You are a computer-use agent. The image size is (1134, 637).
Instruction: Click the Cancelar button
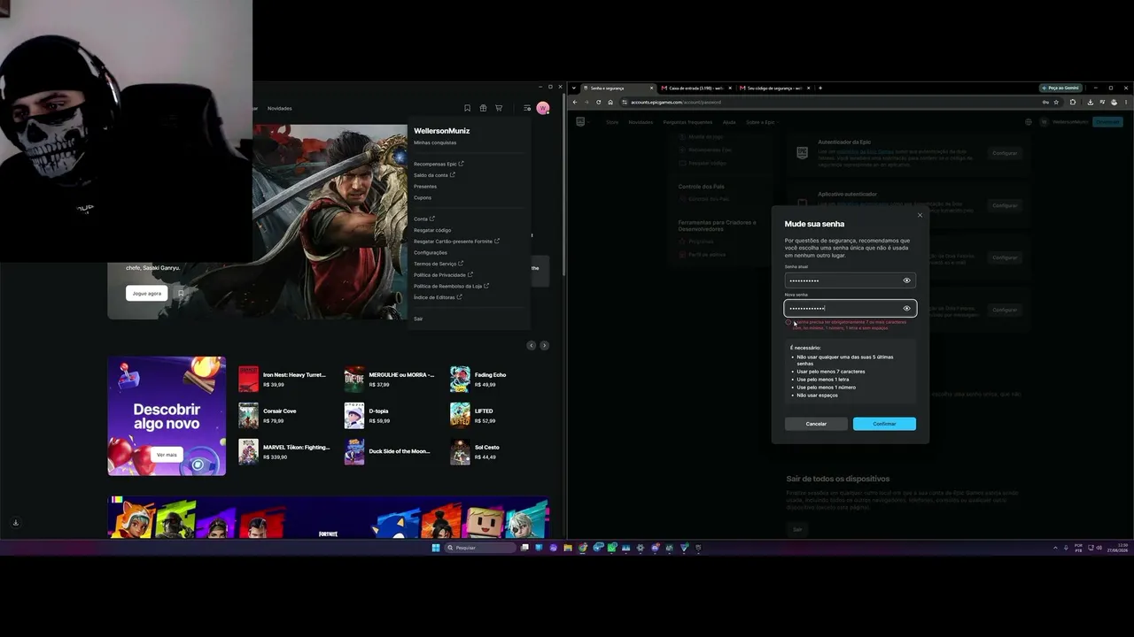tap(816, 424)
